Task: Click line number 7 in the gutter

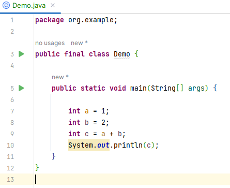Action: point(12,111)
